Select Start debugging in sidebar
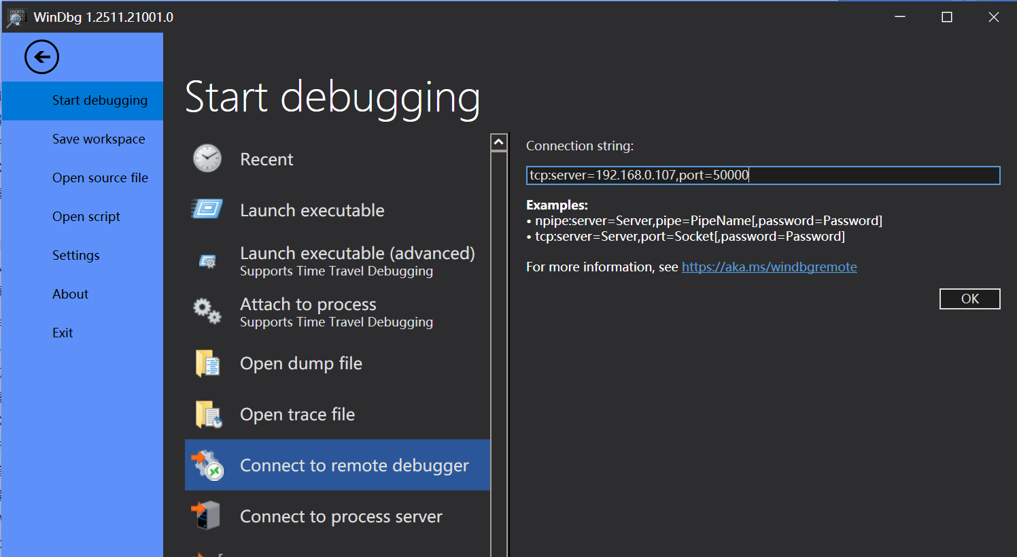Screen dimensions: 1017x557 point(82,101)
